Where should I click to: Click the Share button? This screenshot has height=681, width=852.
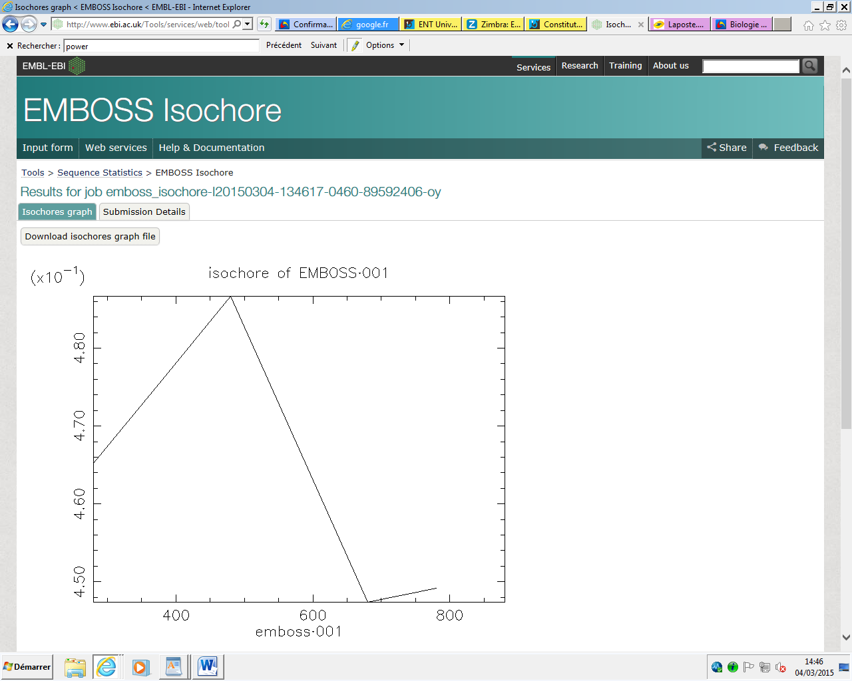727,148
